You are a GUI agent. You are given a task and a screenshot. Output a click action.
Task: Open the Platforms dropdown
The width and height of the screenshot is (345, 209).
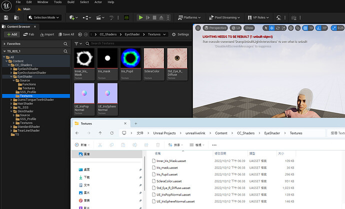click(189, 17)
